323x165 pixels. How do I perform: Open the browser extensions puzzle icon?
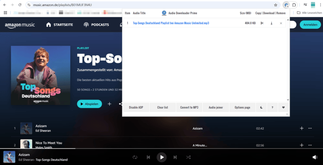click(294, 5)
